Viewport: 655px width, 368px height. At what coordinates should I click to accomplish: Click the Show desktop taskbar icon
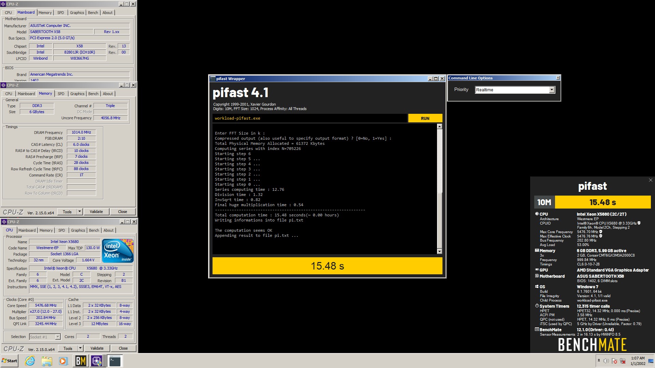click(x=651, y=361)
